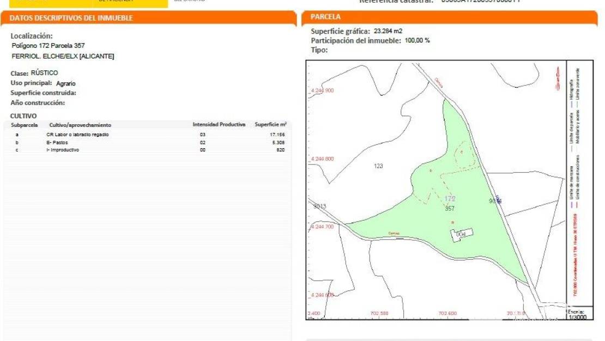Click the Polígono 172 Parcela 357 text

pos(48,46)
